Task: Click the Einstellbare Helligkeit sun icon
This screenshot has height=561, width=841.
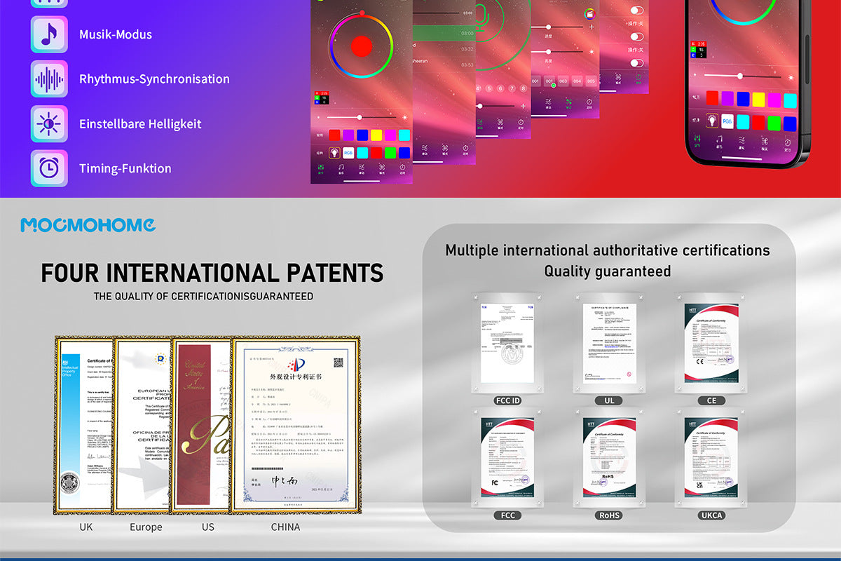Action: point(49,123)
